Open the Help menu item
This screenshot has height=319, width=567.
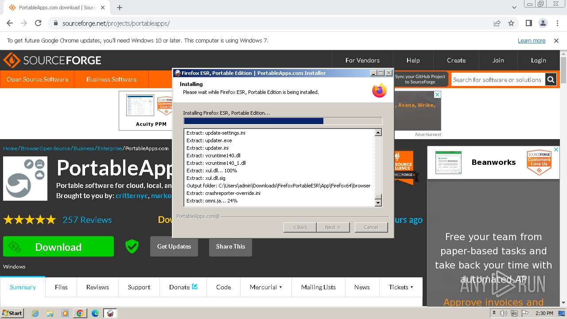tap(413, 60)
